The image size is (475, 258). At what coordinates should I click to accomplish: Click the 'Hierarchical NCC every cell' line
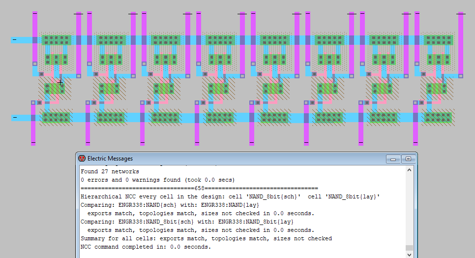click(230, 197)
